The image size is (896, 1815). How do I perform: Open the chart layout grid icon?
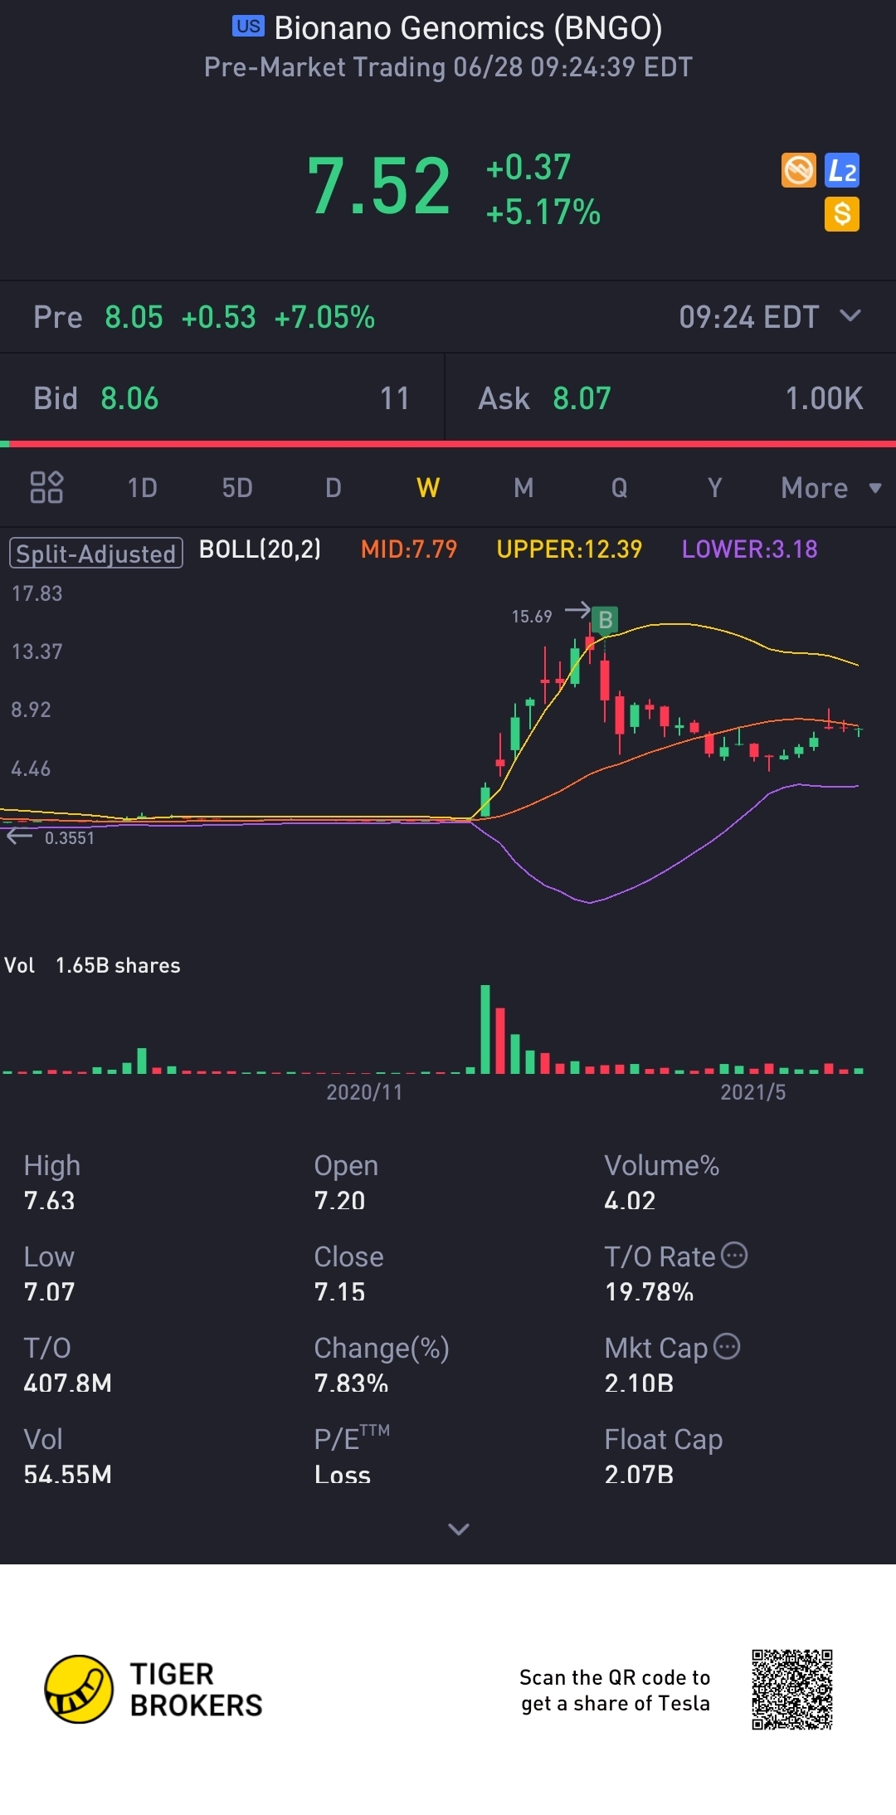tap(46, 487)
